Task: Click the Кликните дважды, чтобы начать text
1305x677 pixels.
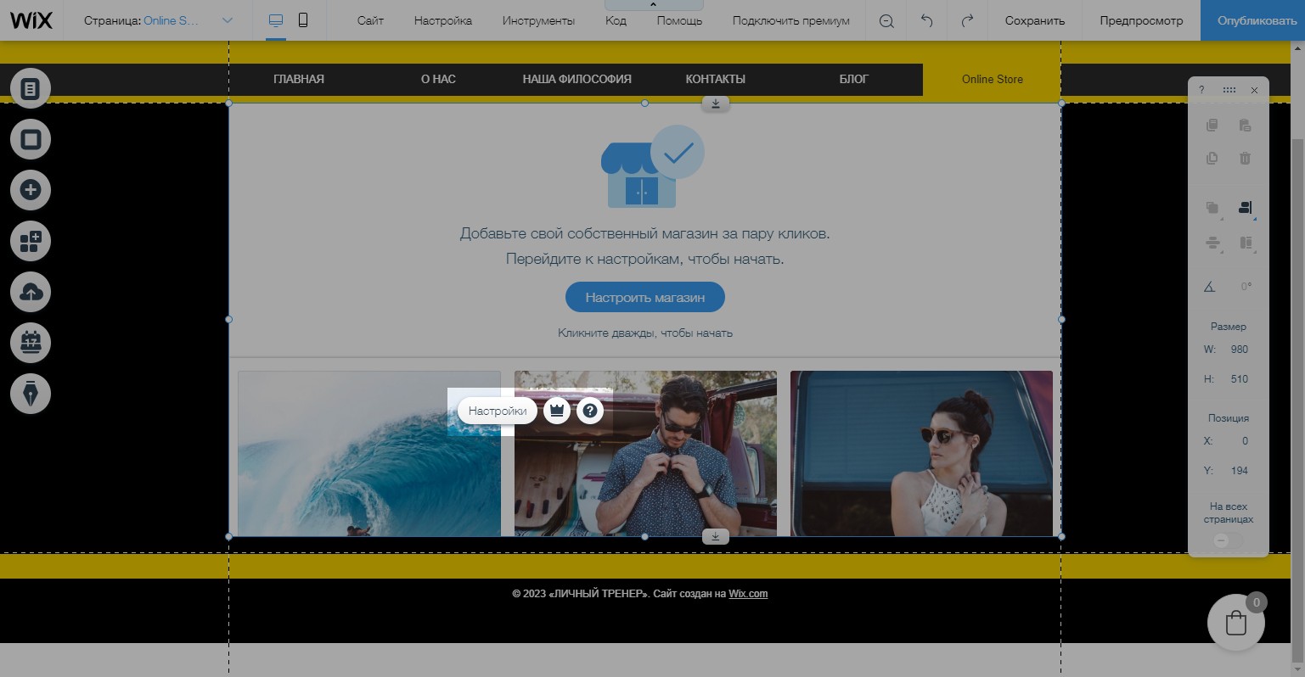Action: click(x=645, y=333)
